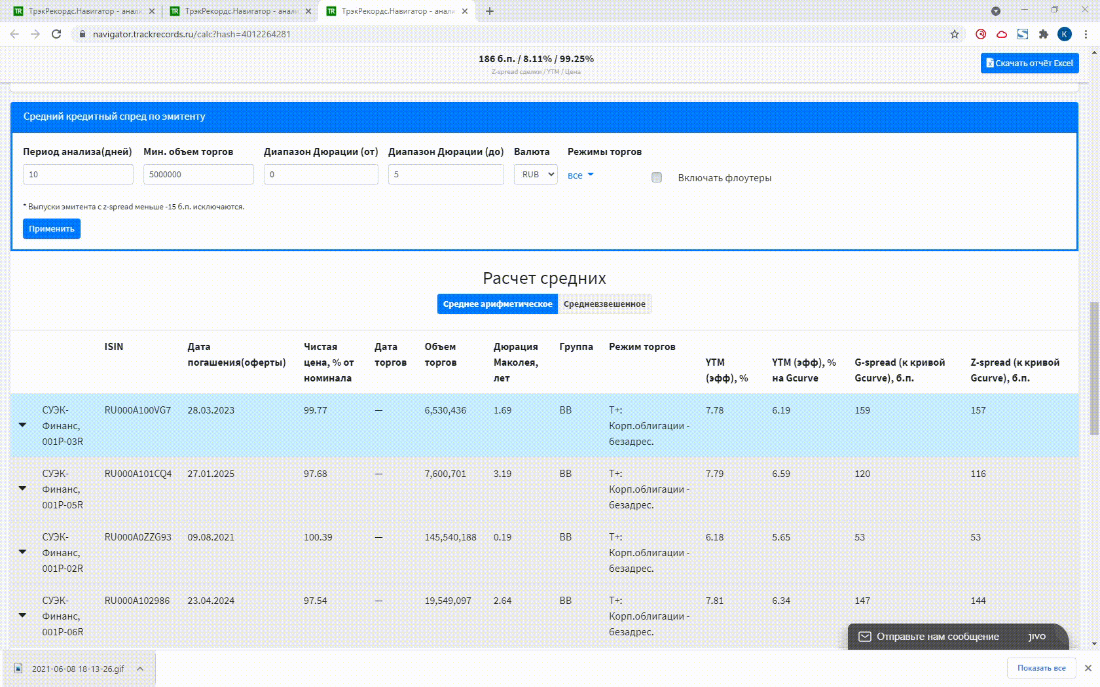Click the Дюрация Маколея column header
Image resolution: width=1100 pixels, height=687 pixels.
pyautogui.click(x=516, y=362)
